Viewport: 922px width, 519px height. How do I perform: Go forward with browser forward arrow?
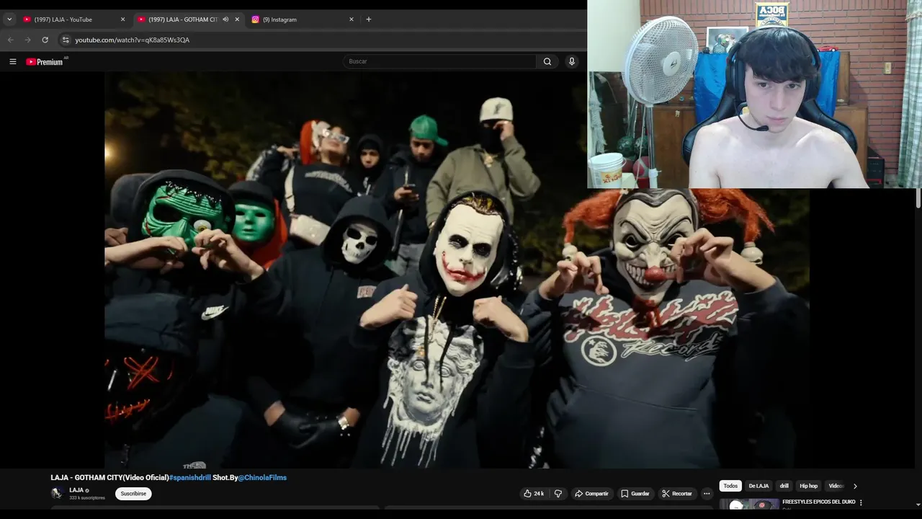(x=27, y=40)
